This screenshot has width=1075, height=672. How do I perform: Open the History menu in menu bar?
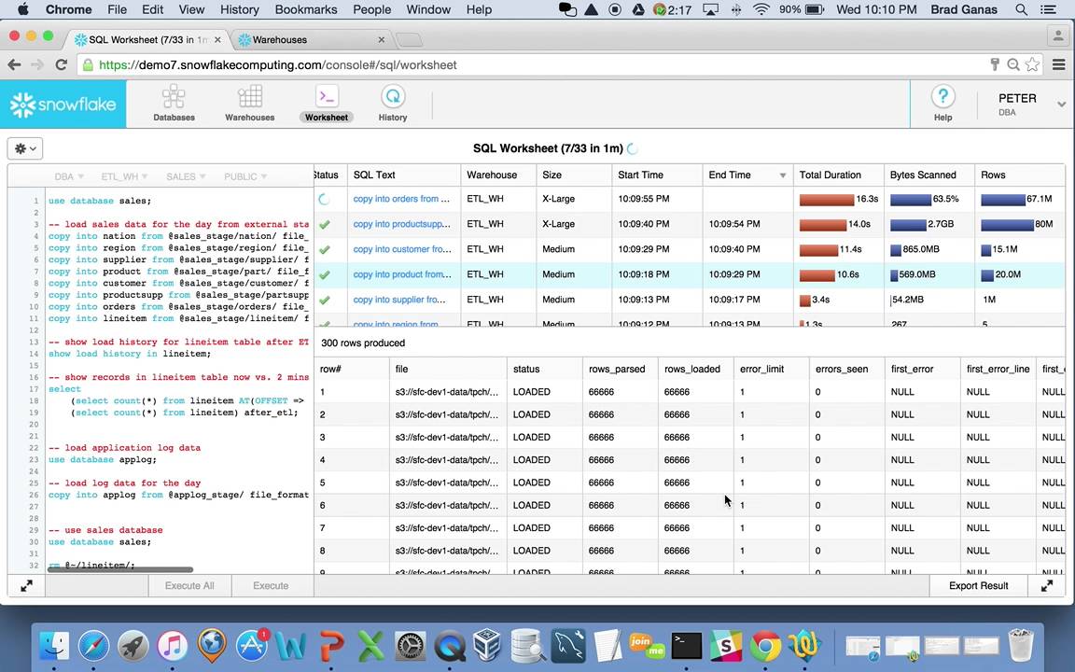(x=239, y=9)
